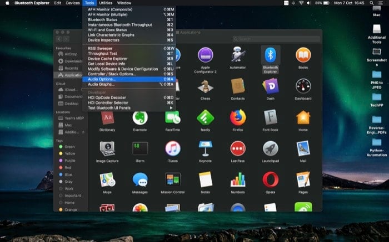
Task: Launch iTerm from Applications
Action: pyautogui.click(x=140, y=148)
